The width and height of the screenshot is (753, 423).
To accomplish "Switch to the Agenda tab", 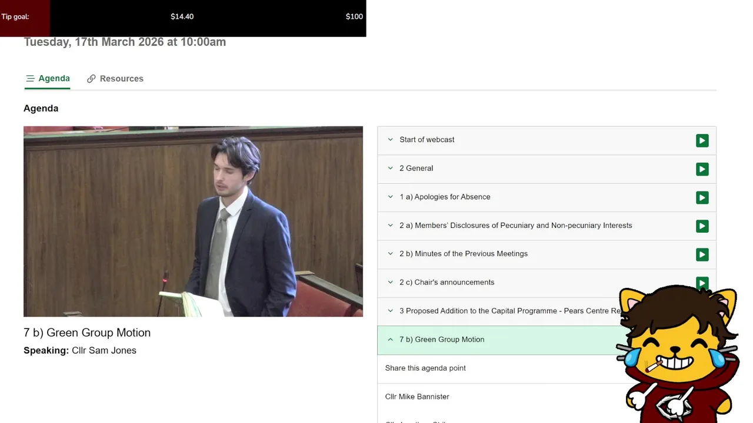I will [x=48, y=79].
